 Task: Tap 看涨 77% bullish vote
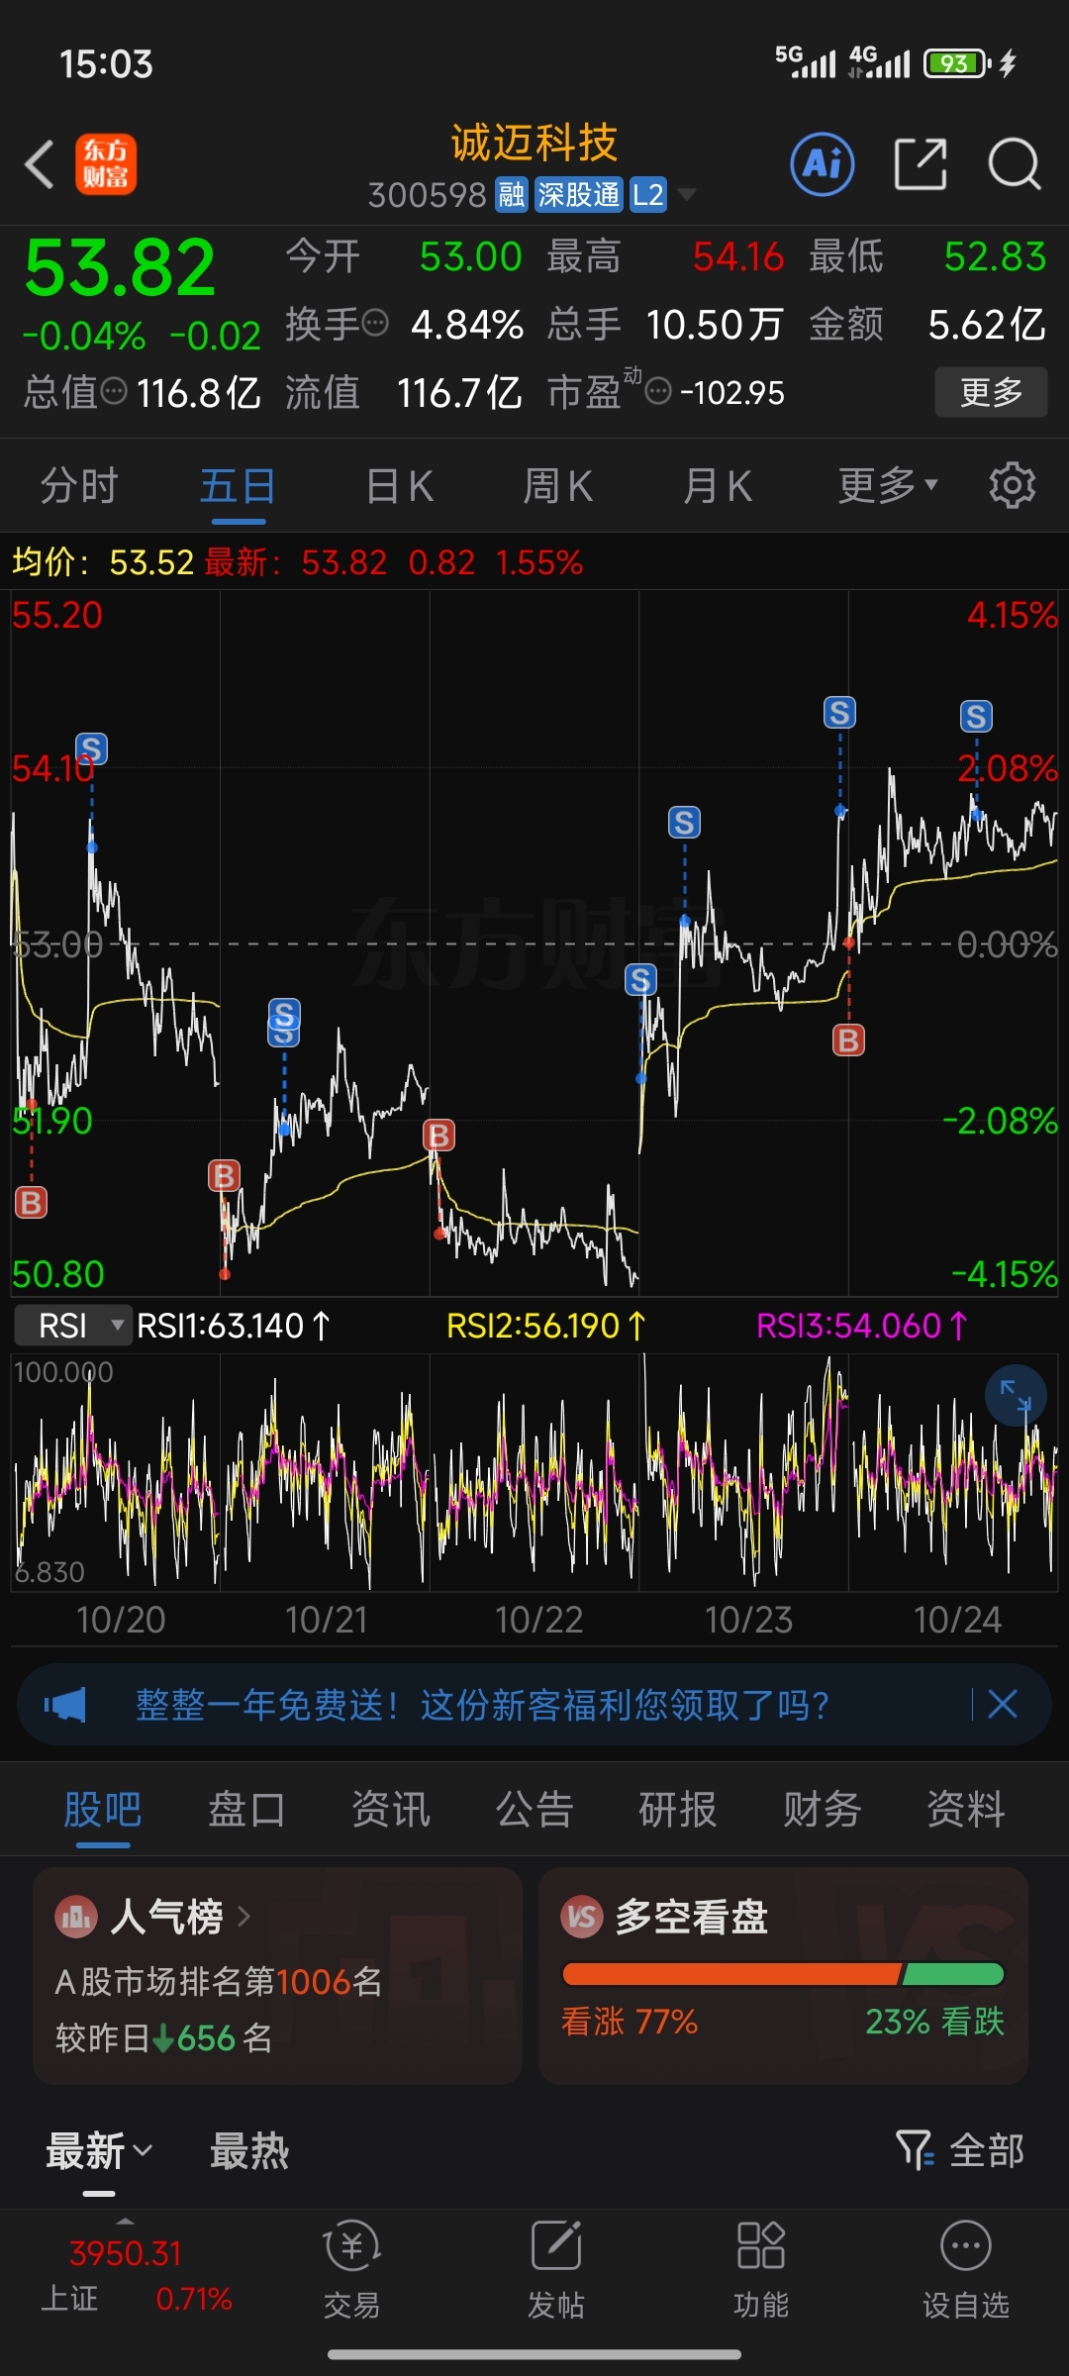point(630,2022)
